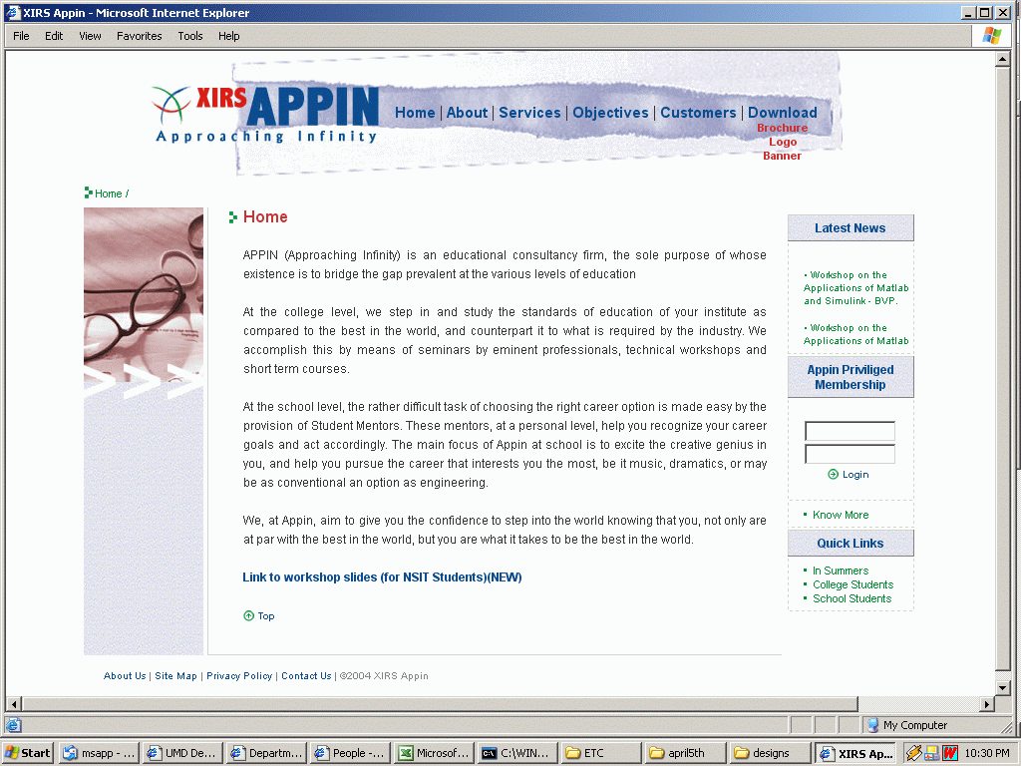Click the Logo download link

tap(783, 142)
